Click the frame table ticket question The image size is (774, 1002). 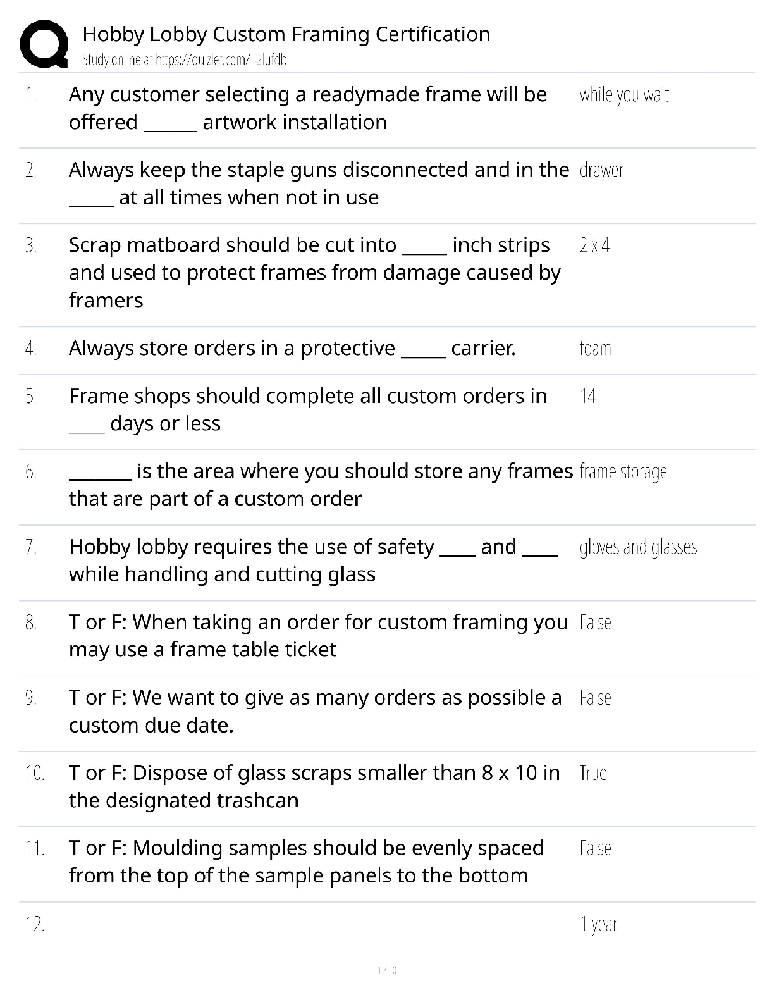point(318,636)
